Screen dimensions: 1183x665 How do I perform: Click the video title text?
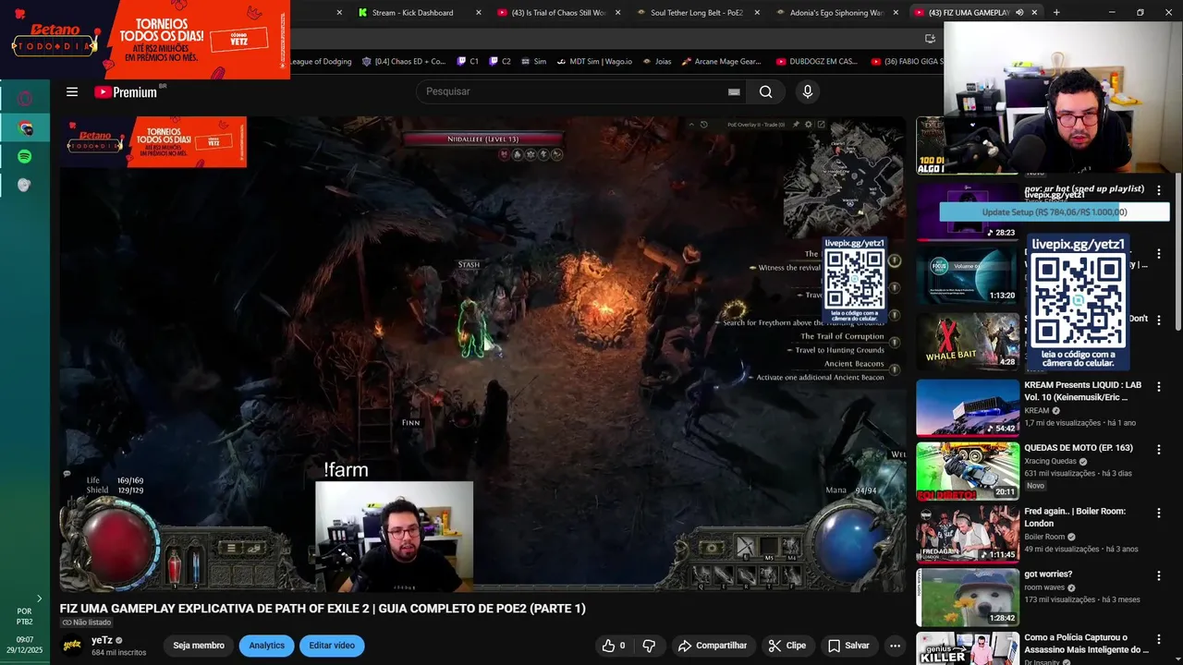323,609
